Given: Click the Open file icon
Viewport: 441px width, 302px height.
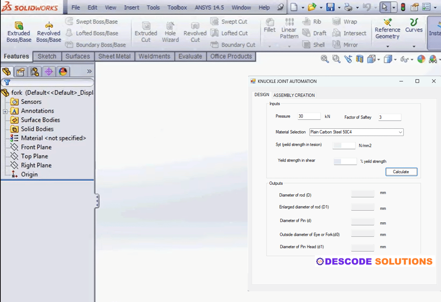Looking at the screenshot, I should click(312, 7).
